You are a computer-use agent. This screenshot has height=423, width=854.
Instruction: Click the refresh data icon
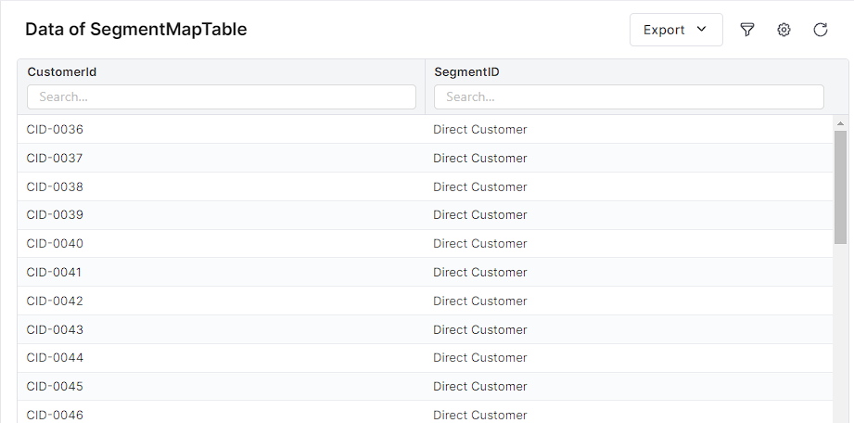[x=821, y=30]
